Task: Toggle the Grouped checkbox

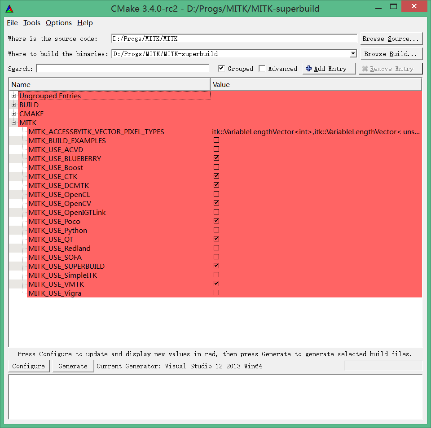Action: click(221, 68)
